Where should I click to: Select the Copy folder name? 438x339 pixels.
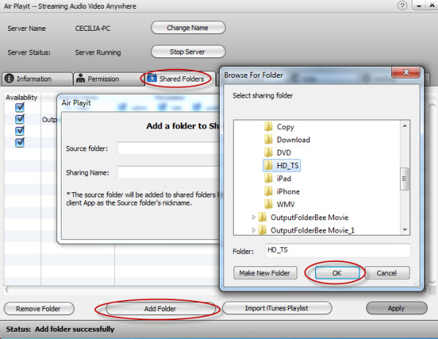coord(285,127)
